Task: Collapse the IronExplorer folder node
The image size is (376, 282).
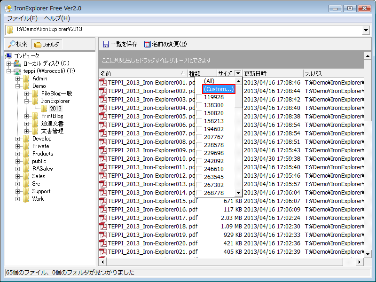Action: 26,101
